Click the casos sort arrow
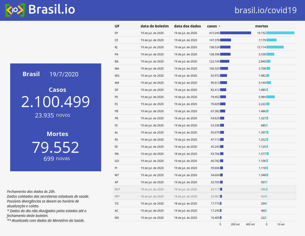The width and height of the screenshot is (305, 236). coord(220,26)
